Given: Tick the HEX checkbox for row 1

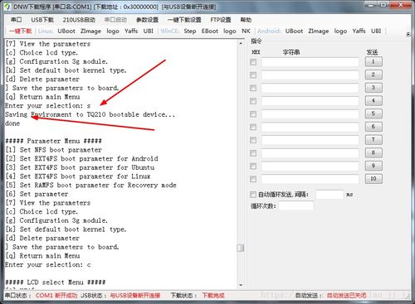Looking at the screenshot, I should point(253,62).
